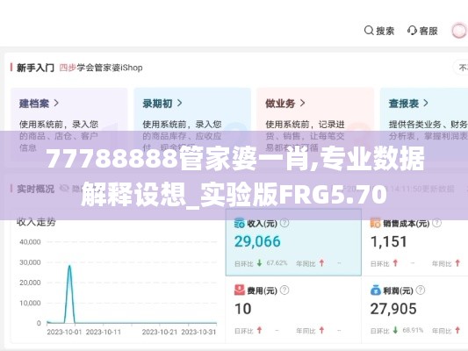This screenshot has width=468, height=351.
Task: Click the customer service headset icon
Action: (x=412, y=31)
